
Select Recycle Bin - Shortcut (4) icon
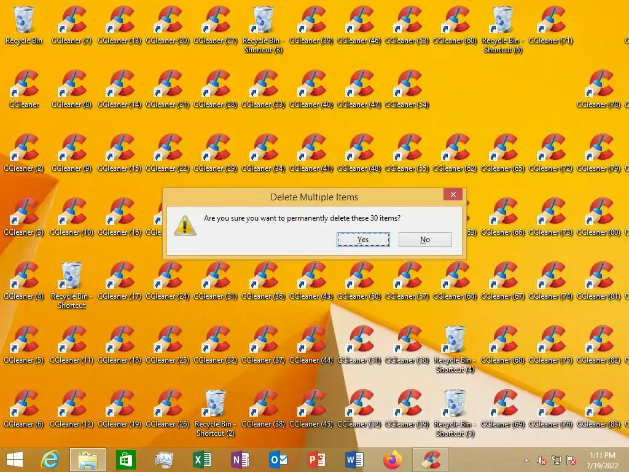point(455,349)
